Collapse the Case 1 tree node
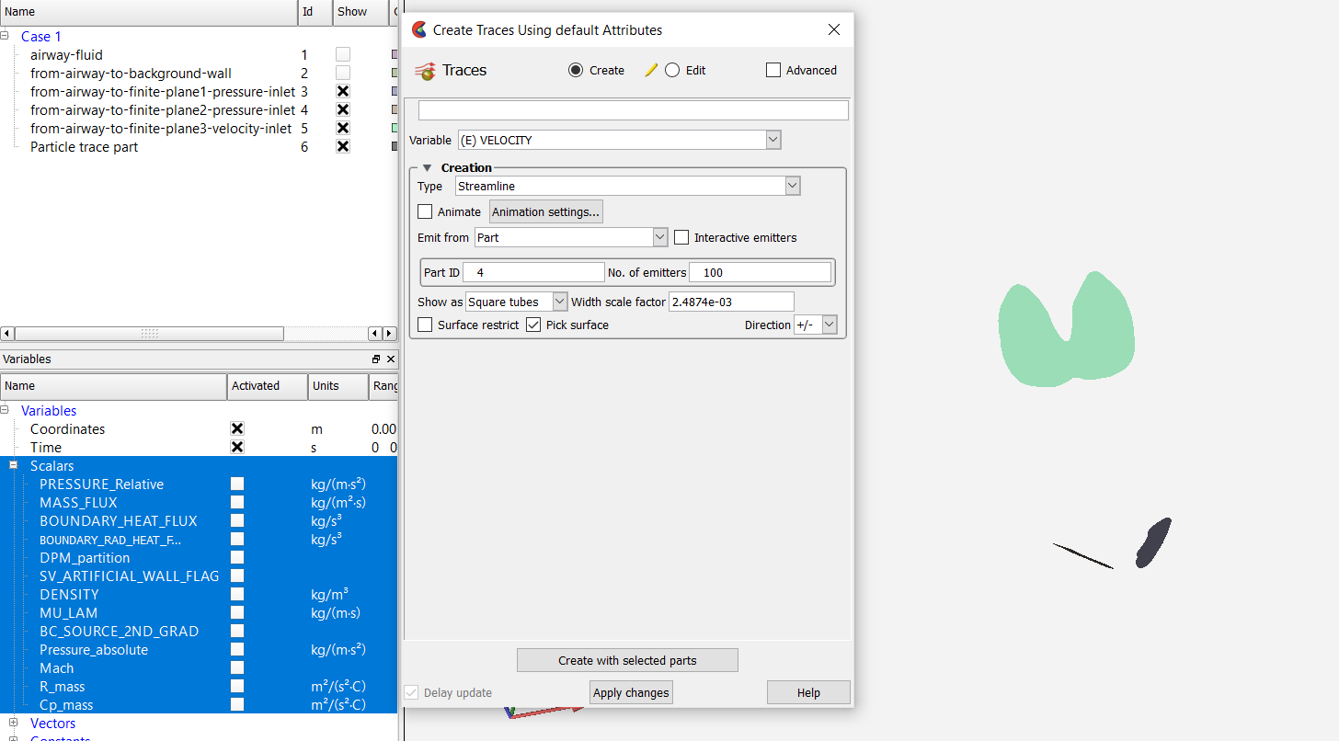 [6, 37]
